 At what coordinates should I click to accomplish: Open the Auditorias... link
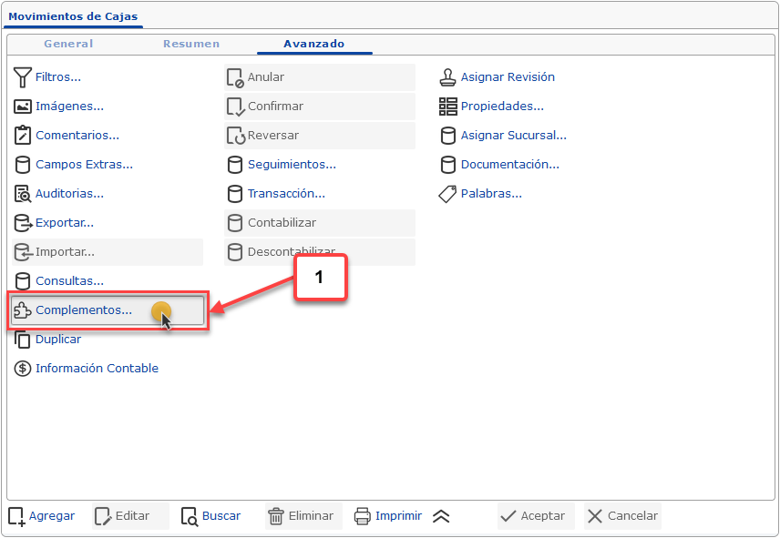pyautogui.click(x=69, y=194)
